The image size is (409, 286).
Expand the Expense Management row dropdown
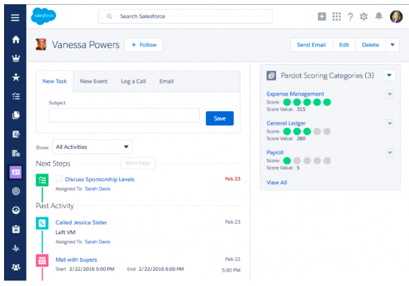tap(390, 94)
